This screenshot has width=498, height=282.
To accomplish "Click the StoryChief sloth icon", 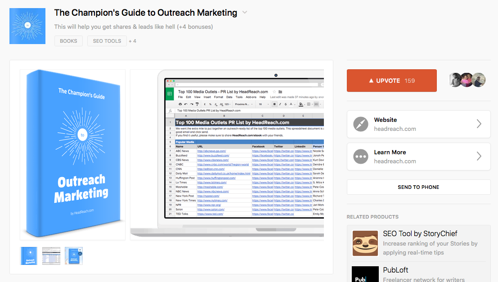I will 365,243.
